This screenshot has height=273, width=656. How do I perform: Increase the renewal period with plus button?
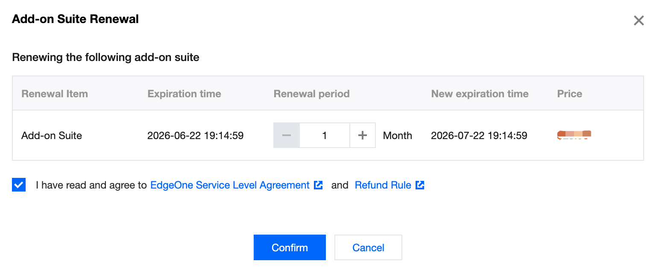click(363, 136)
